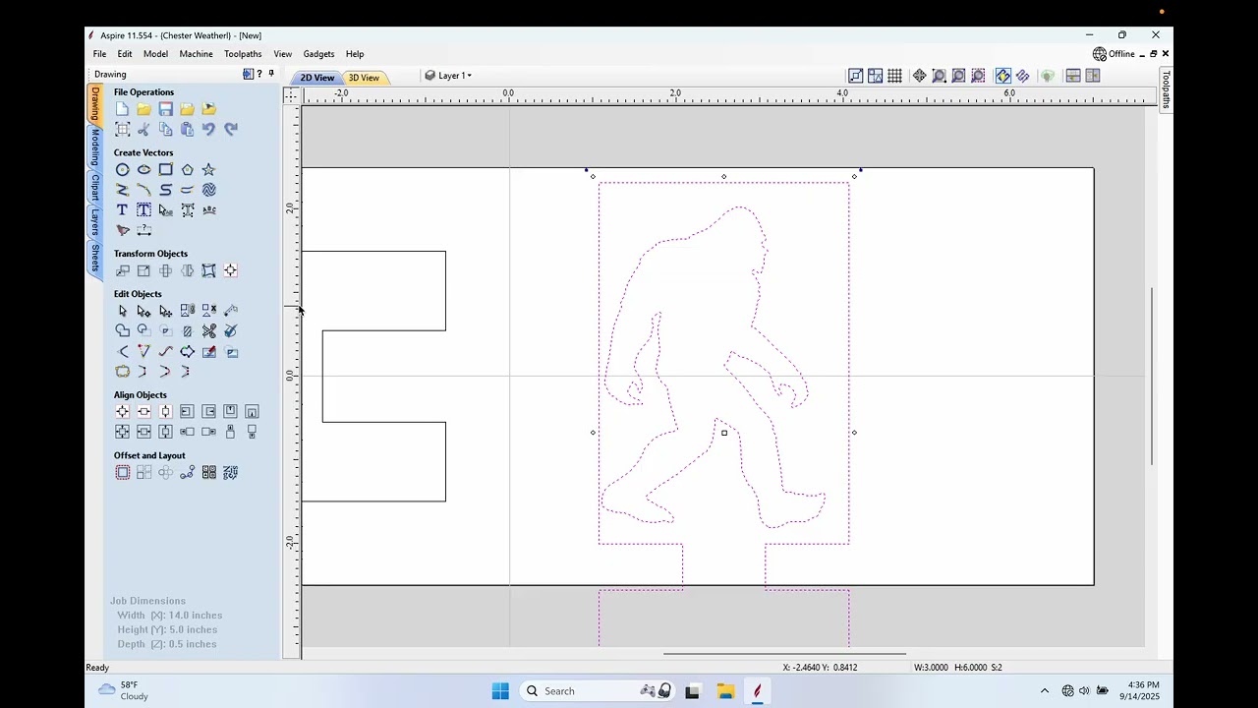Select the Draw Rectangle tool
1258x708 pixels.
tap(165, 170)
